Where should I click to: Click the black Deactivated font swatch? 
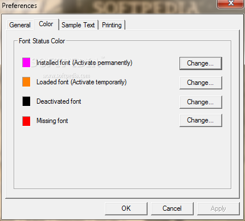tap(26, 101)
